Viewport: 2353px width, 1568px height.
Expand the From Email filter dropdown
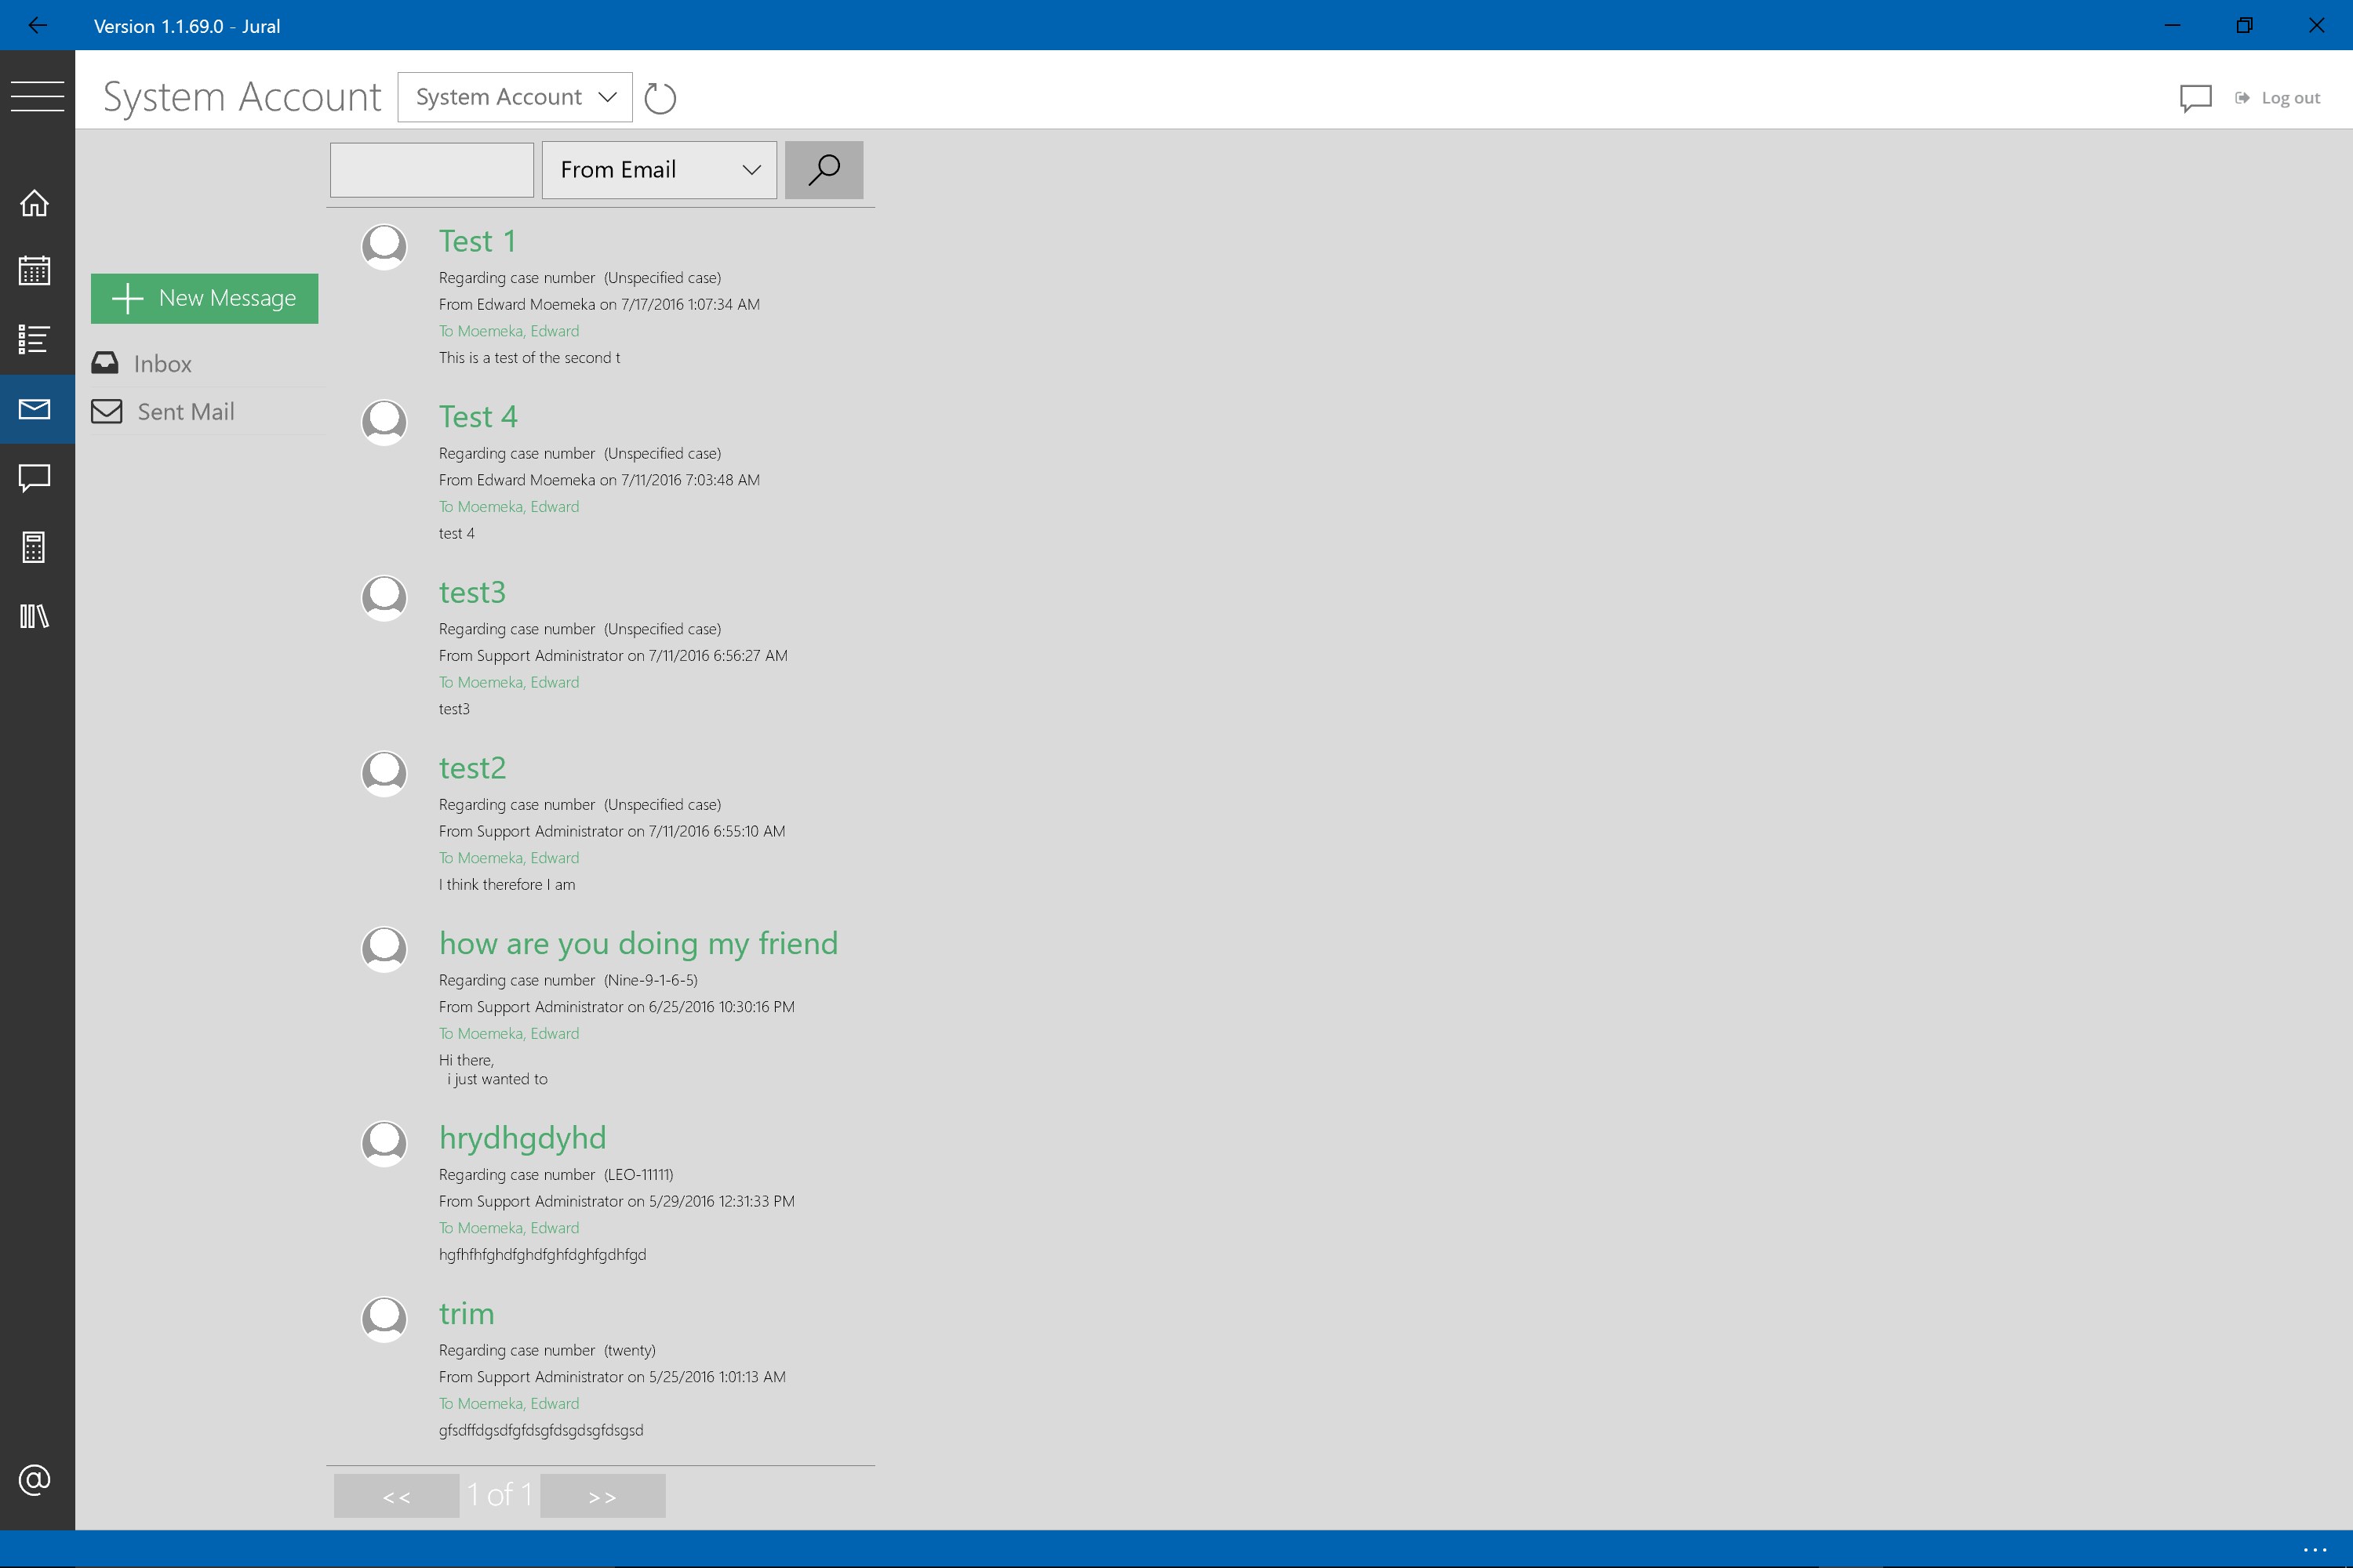click(x=658, y=170)
